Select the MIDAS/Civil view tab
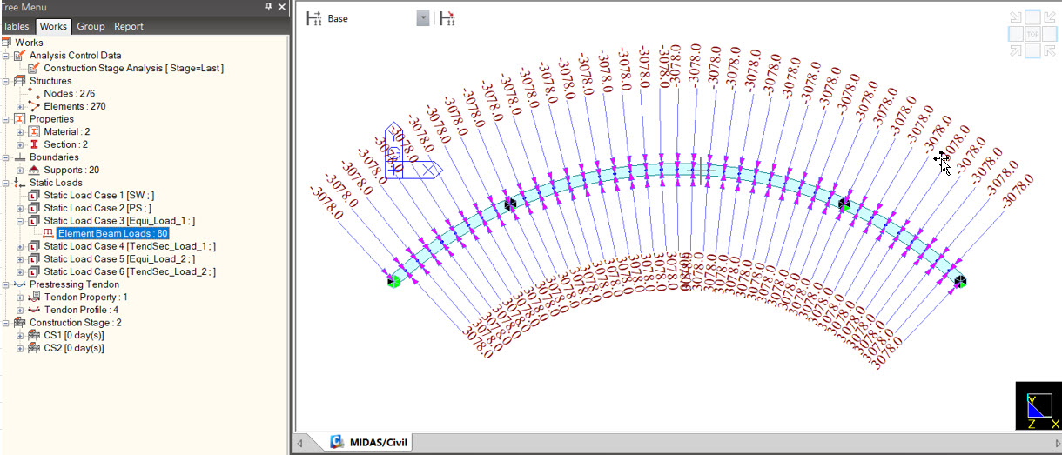This screenshot has width=1062, height=455. [x=362, y=443]
